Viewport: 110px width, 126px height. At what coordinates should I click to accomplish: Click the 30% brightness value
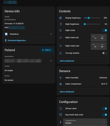105,18
